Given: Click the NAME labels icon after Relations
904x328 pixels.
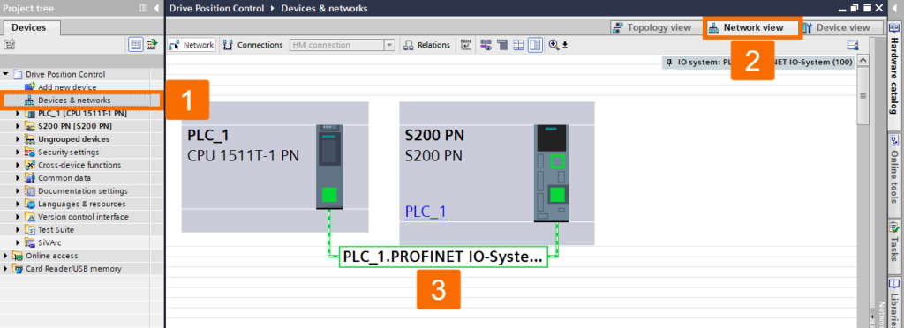Looking at the screenshot, I should (x=466, y=45).
